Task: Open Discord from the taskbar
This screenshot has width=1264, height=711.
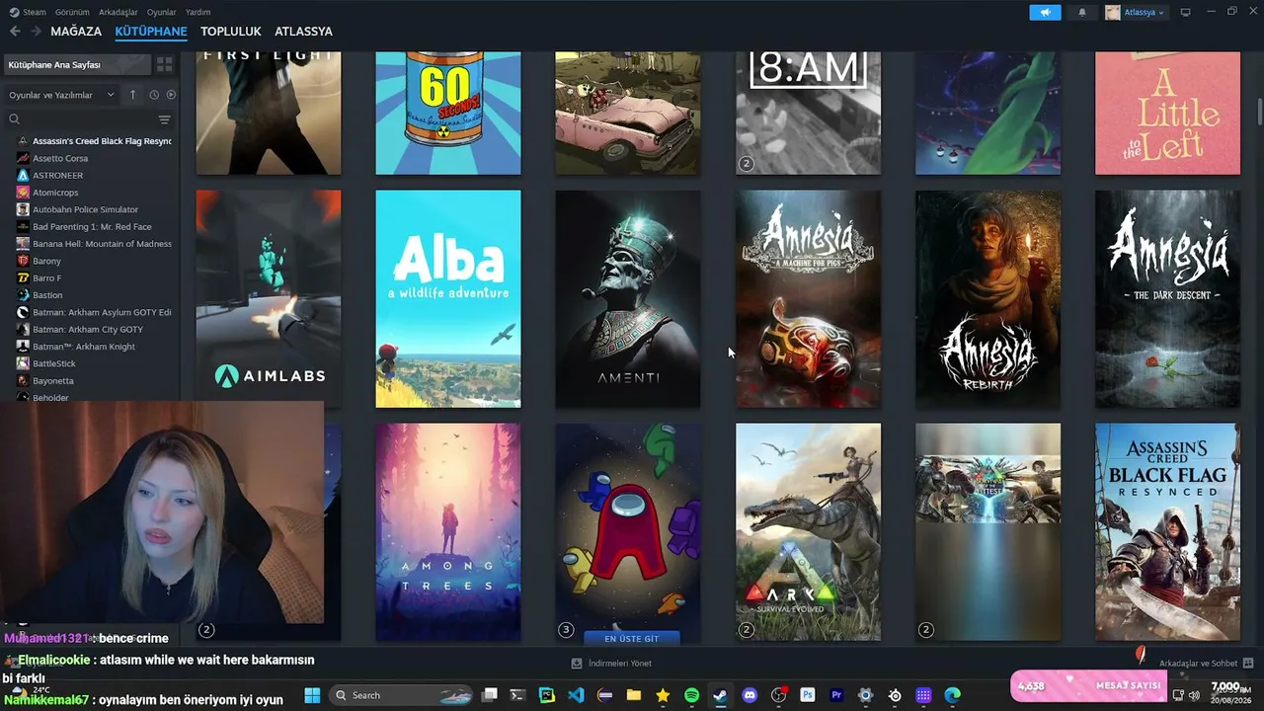Action: point(750,695)
